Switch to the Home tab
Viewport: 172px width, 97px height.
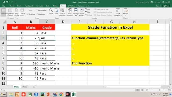[x=12, y=6]
